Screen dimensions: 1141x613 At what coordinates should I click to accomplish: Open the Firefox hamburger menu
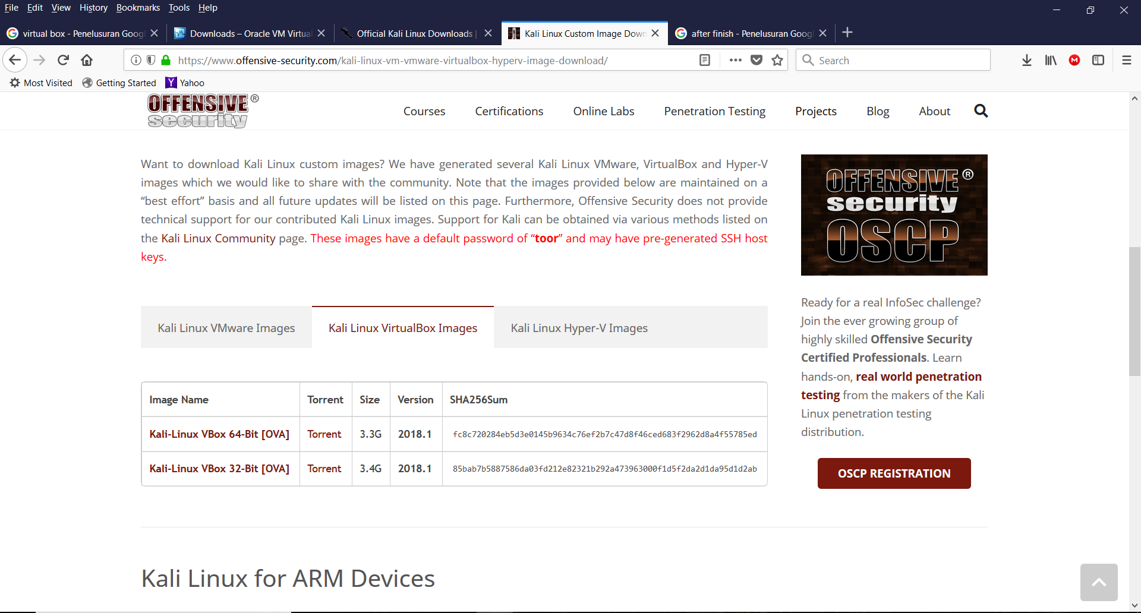coord(1127,60)
